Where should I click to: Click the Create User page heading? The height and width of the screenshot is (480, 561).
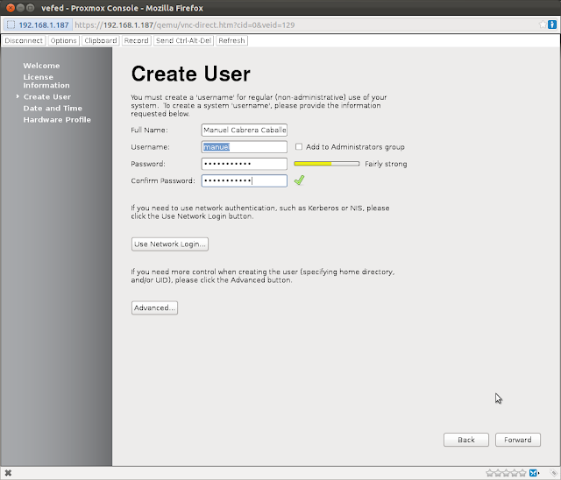tap(191, 74)
